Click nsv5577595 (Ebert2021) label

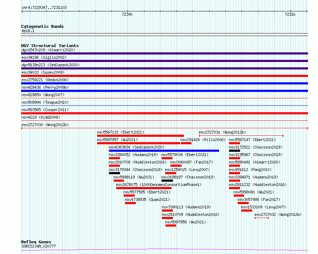pos(147,192)
